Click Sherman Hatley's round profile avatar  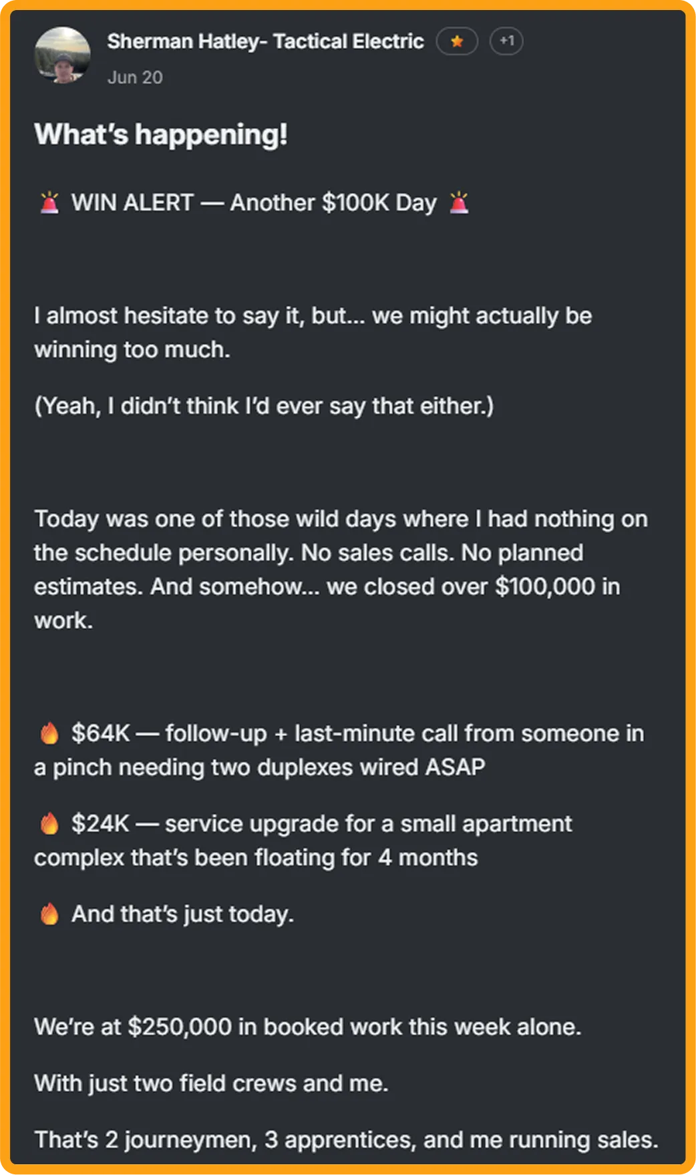pyautogui.click(x=62, y=55)
